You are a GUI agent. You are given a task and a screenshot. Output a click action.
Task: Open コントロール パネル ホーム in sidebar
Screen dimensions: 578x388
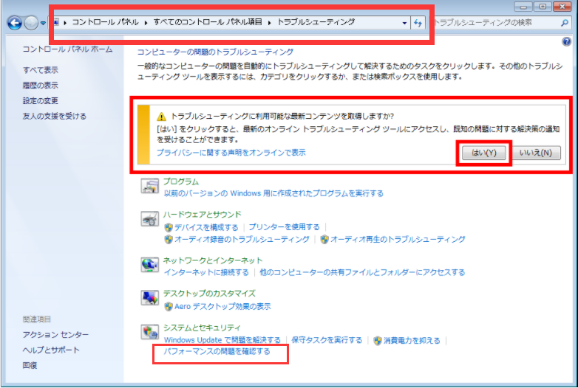coord(67,49)
